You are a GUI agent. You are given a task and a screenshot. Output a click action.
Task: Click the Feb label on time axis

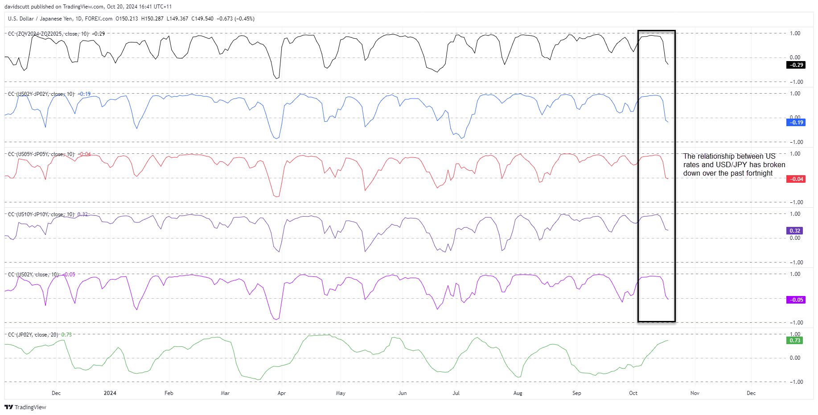pos(169,393)
